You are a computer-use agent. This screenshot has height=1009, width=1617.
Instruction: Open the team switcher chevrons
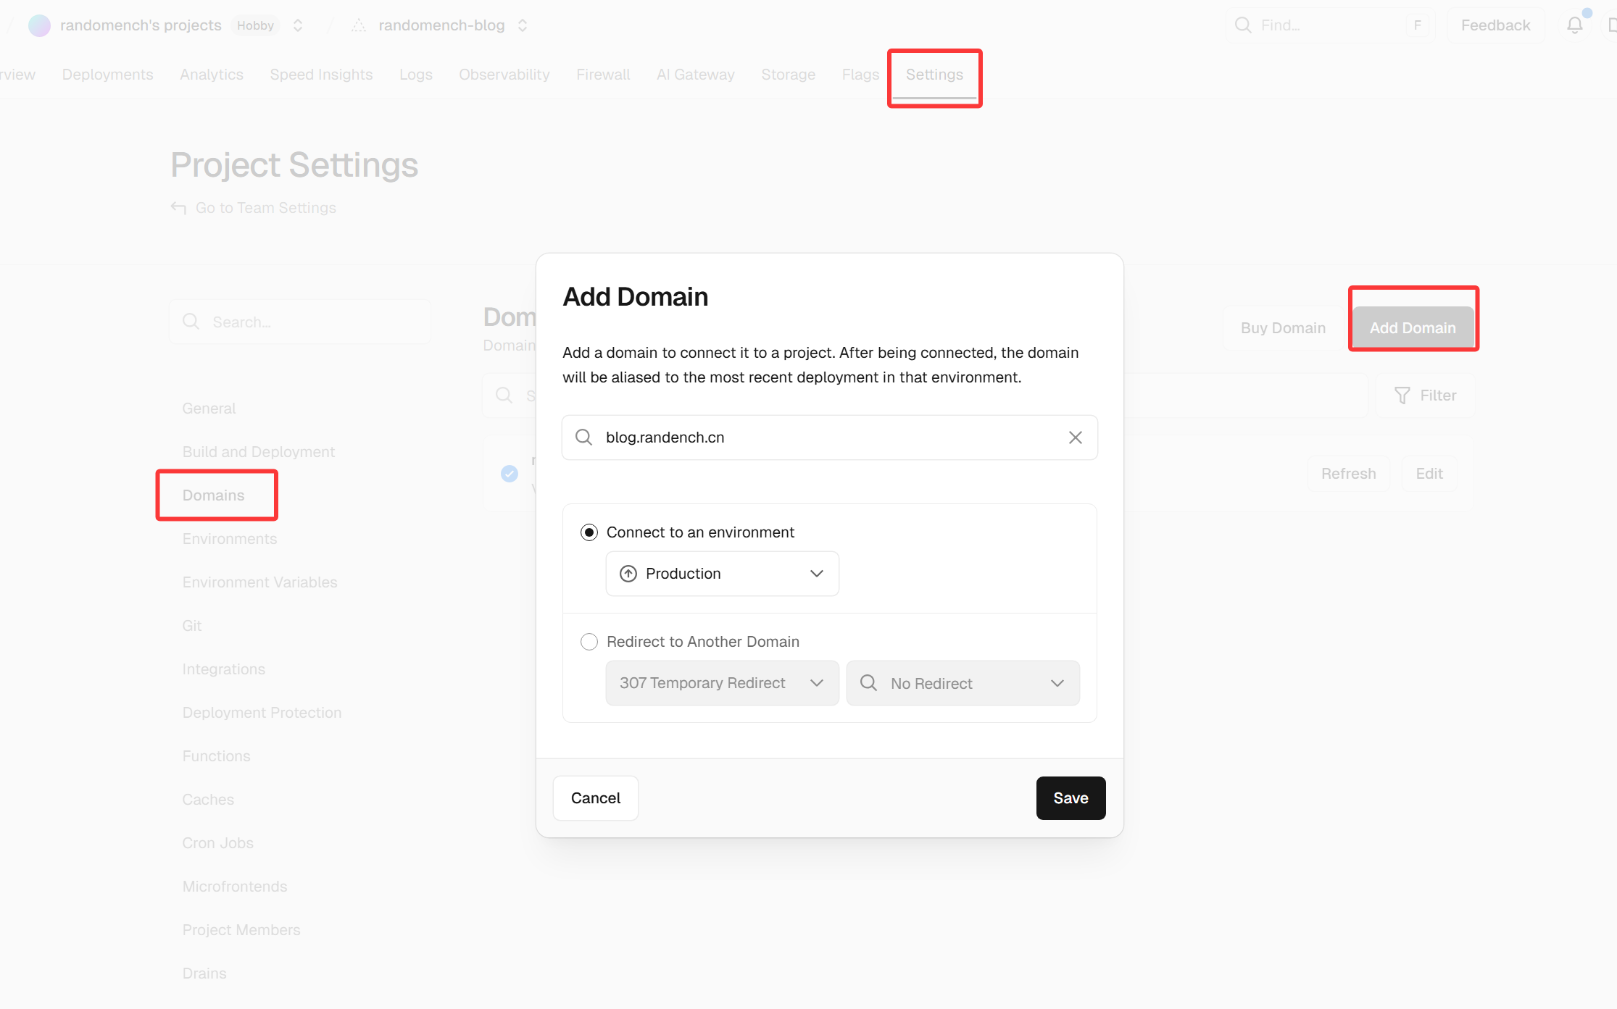pos(298,25)
